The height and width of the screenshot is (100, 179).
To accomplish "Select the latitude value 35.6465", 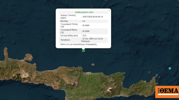I will [86, 25].
